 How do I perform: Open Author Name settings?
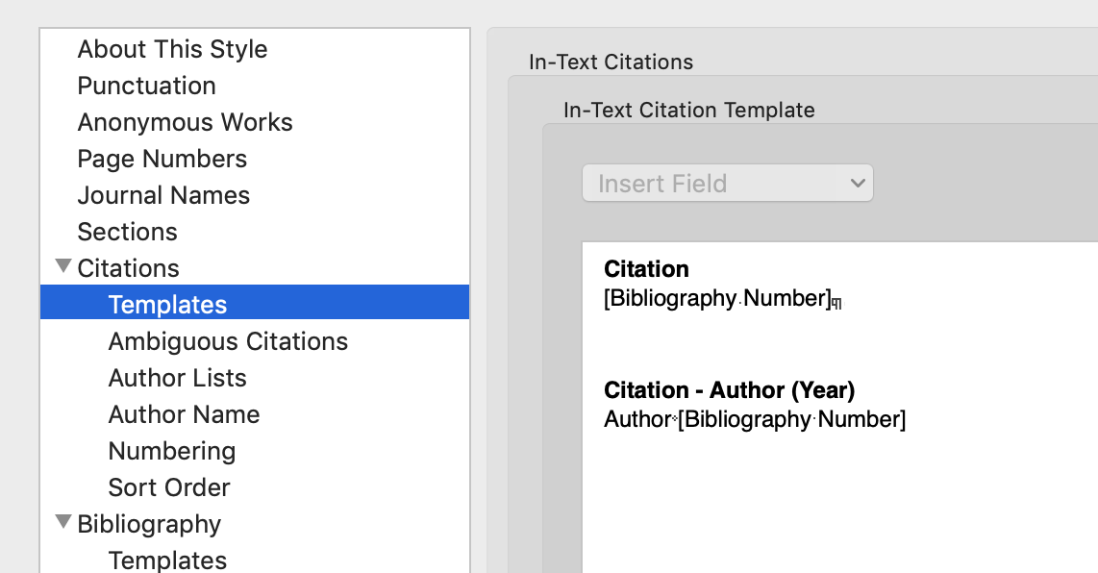tap(184, 414)
